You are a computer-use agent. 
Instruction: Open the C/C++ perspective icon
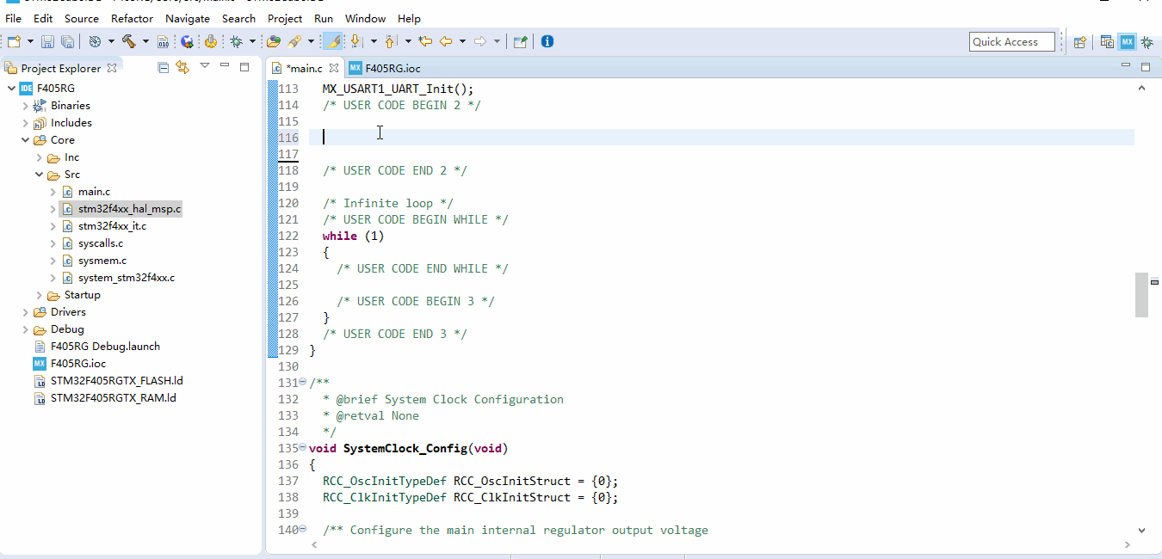[x=1107, y=40]
